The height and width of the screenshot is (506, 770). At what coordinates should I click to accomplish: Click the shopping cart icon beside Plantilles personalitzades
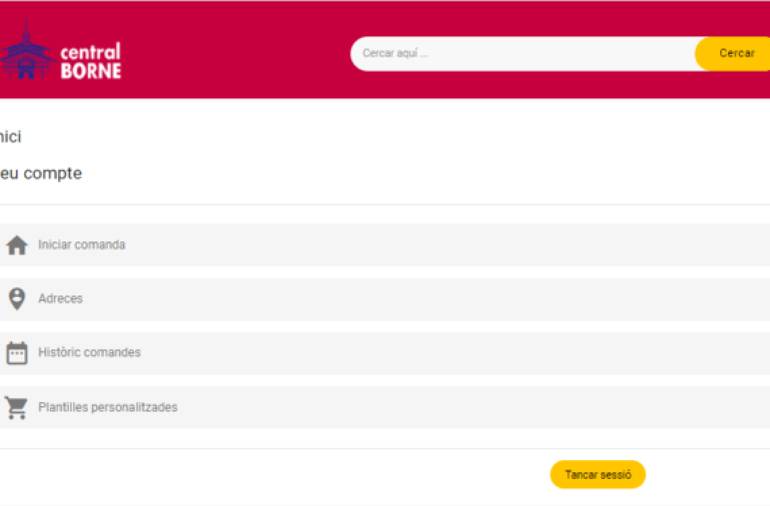(x=17, y=407)
